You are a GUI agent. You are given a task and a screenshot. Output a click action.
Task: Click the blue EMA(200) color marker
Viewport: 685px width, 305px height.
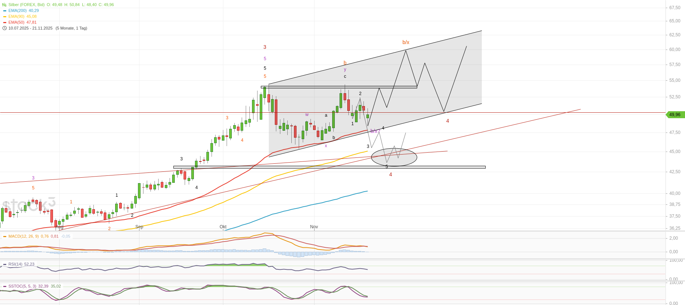5,11
